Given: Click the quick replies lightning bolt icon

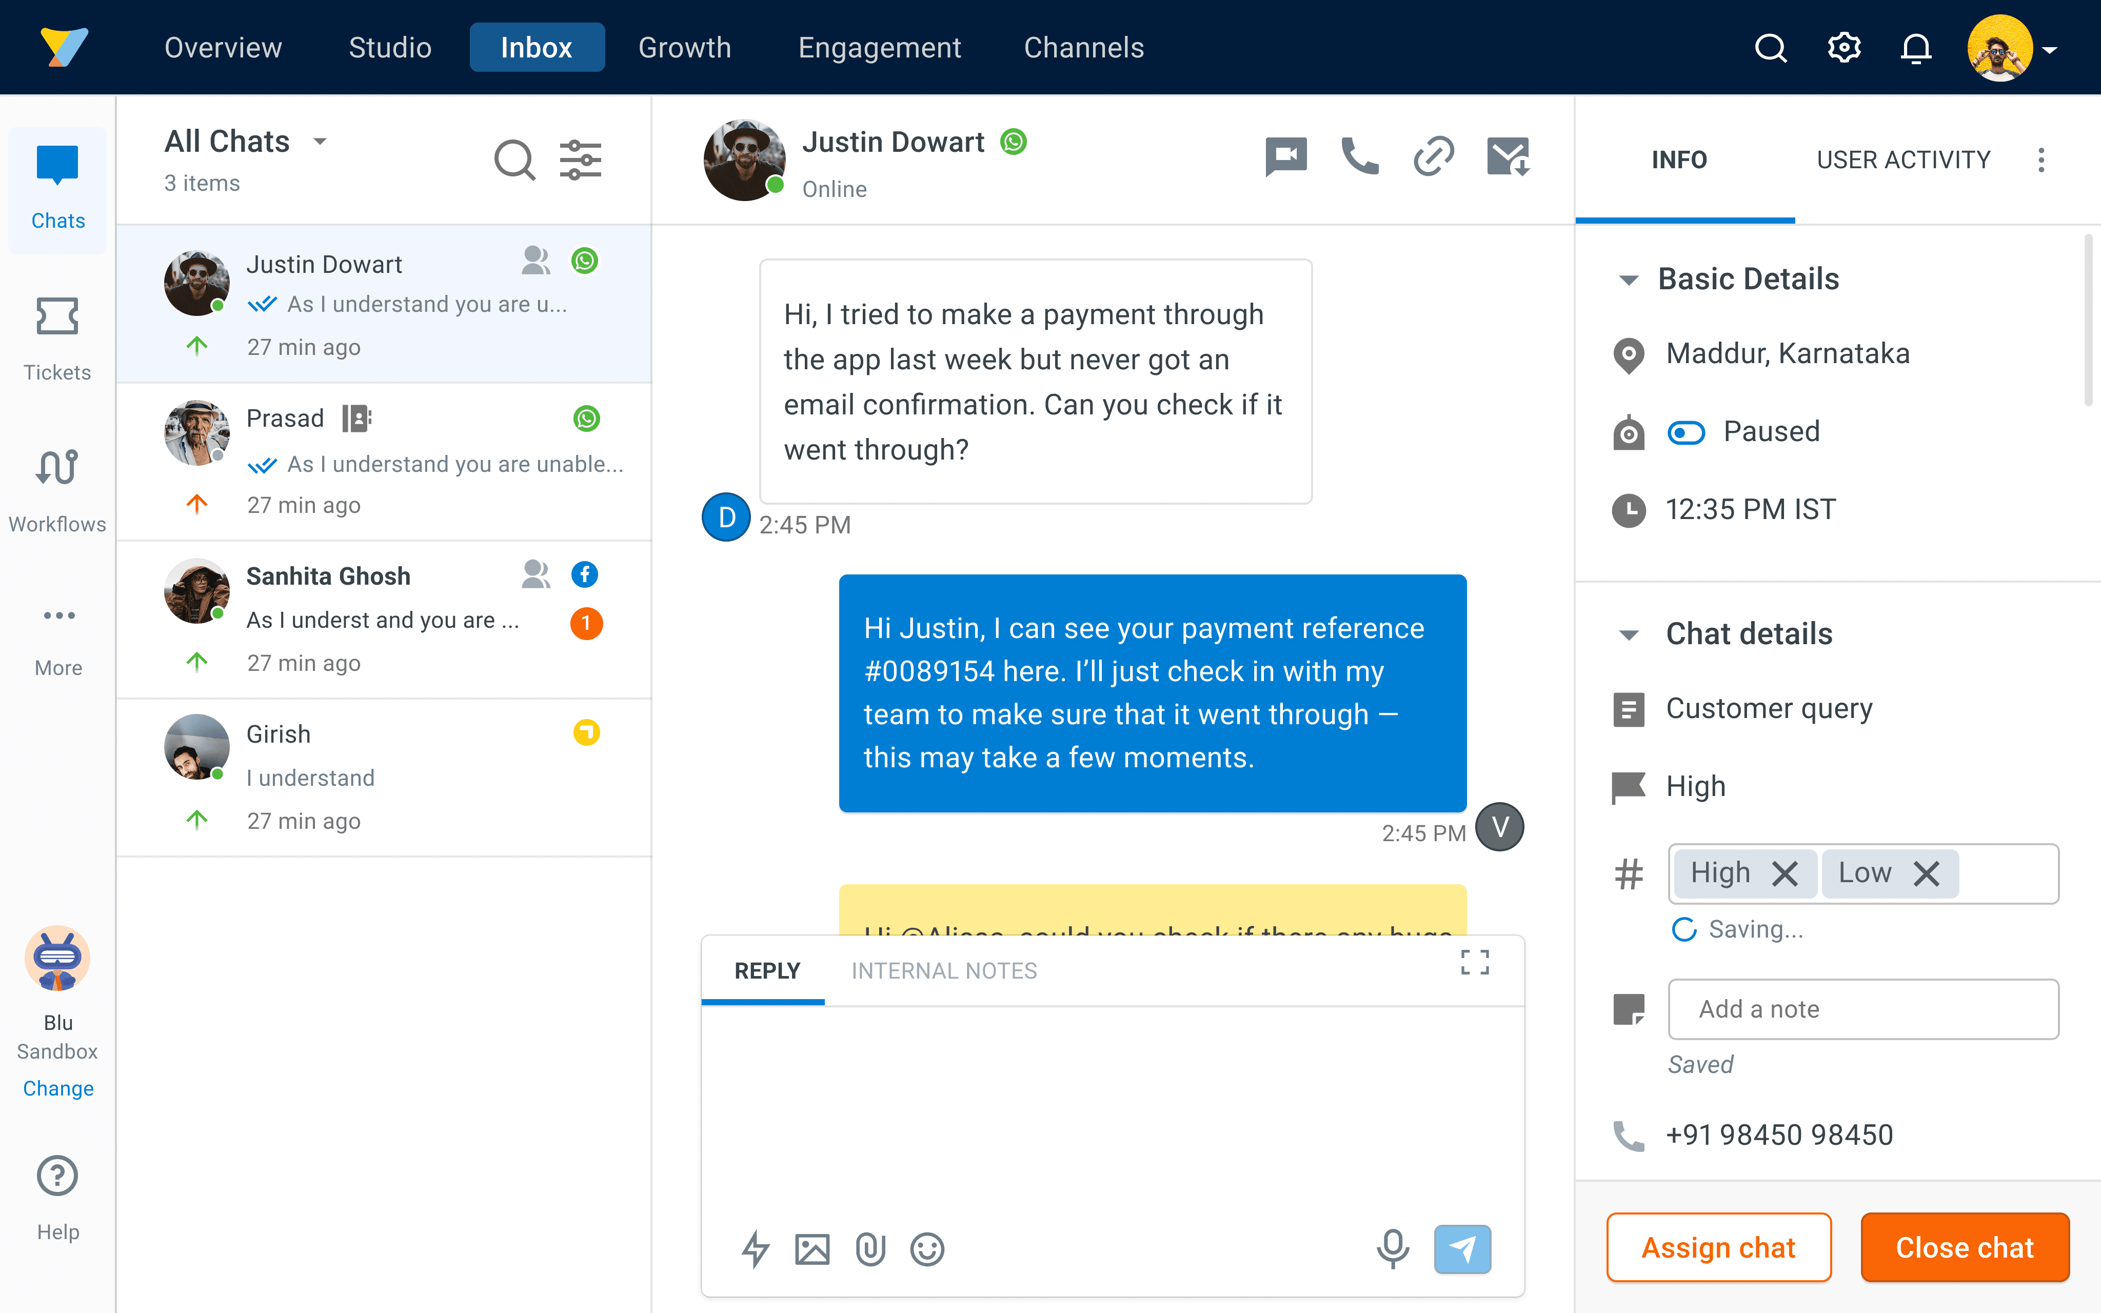Looking at the screenshot, I should point(756,1249).
